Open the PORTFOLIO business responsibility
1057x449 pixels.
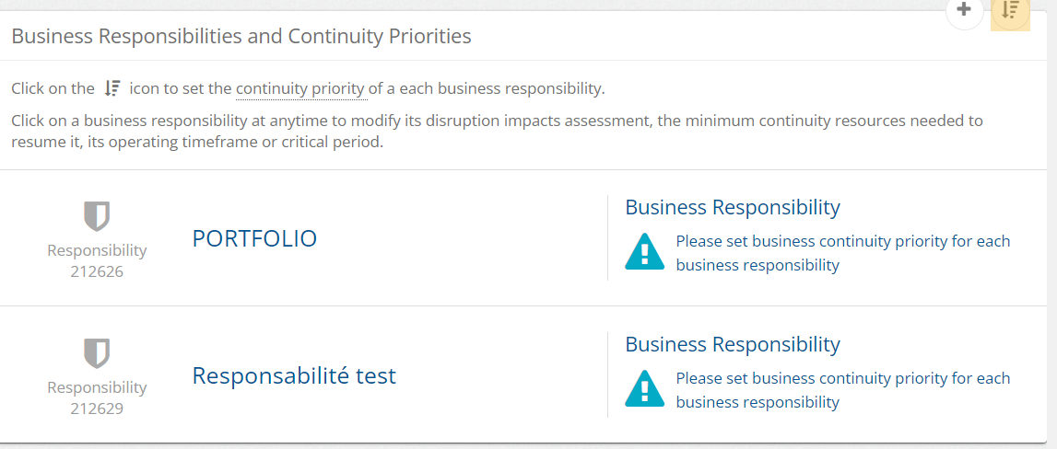point(254,239)
